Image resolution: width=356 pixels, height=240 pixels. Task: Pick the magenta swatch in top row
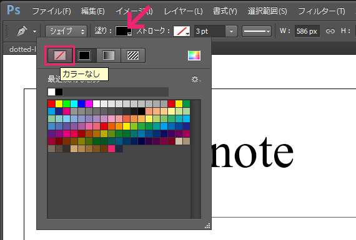[x=89, y=104]
